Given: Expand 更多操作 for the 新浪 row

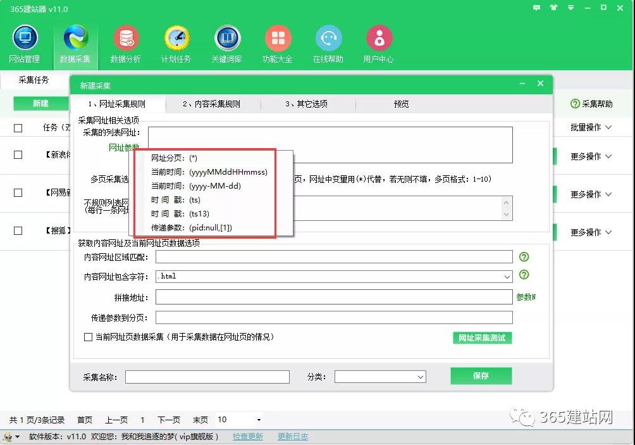Looking at the screenshot, I should click(591, 156).
